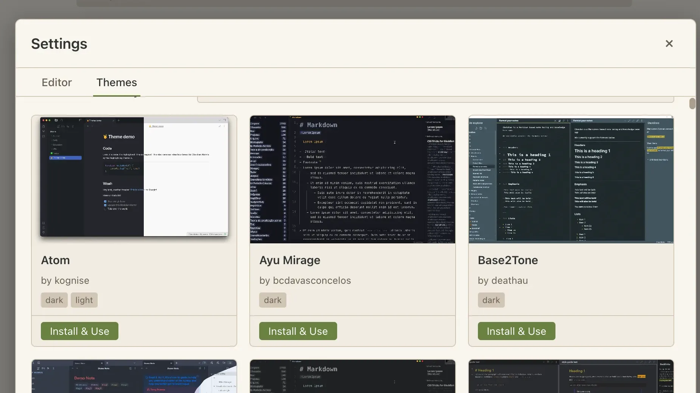Install and use the Base2Tone theme
Image resolution: width=700 pixels, height=393 pixels.
coord(516,331)
